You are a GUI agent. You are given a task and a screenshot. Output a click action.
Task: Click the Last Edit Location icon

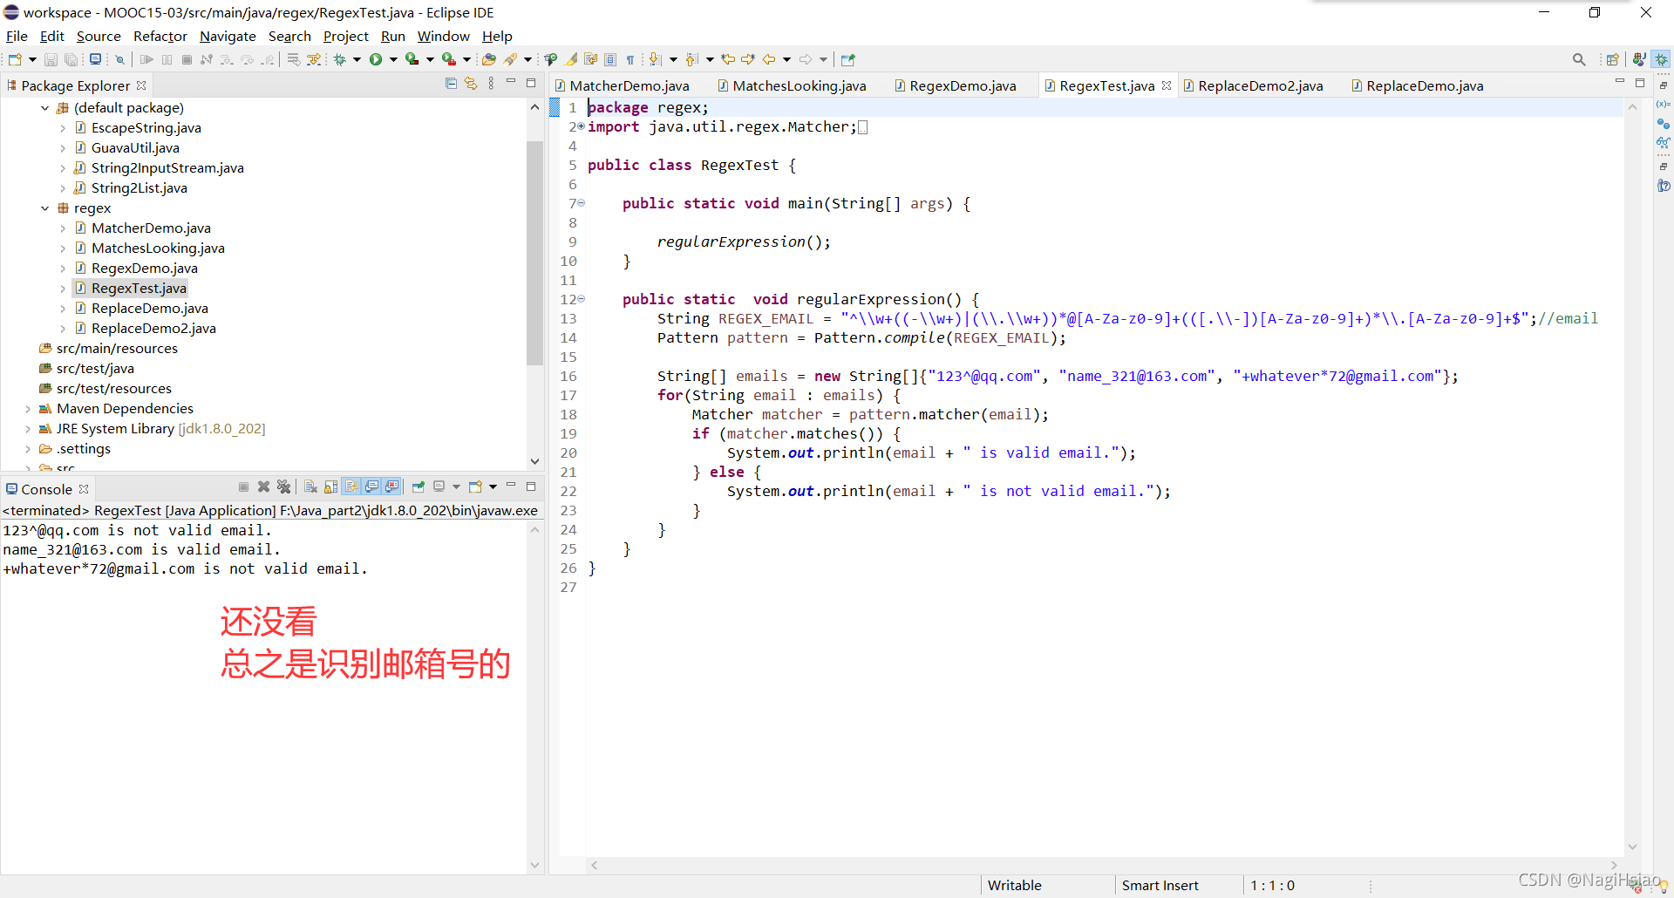pos(728,59)
